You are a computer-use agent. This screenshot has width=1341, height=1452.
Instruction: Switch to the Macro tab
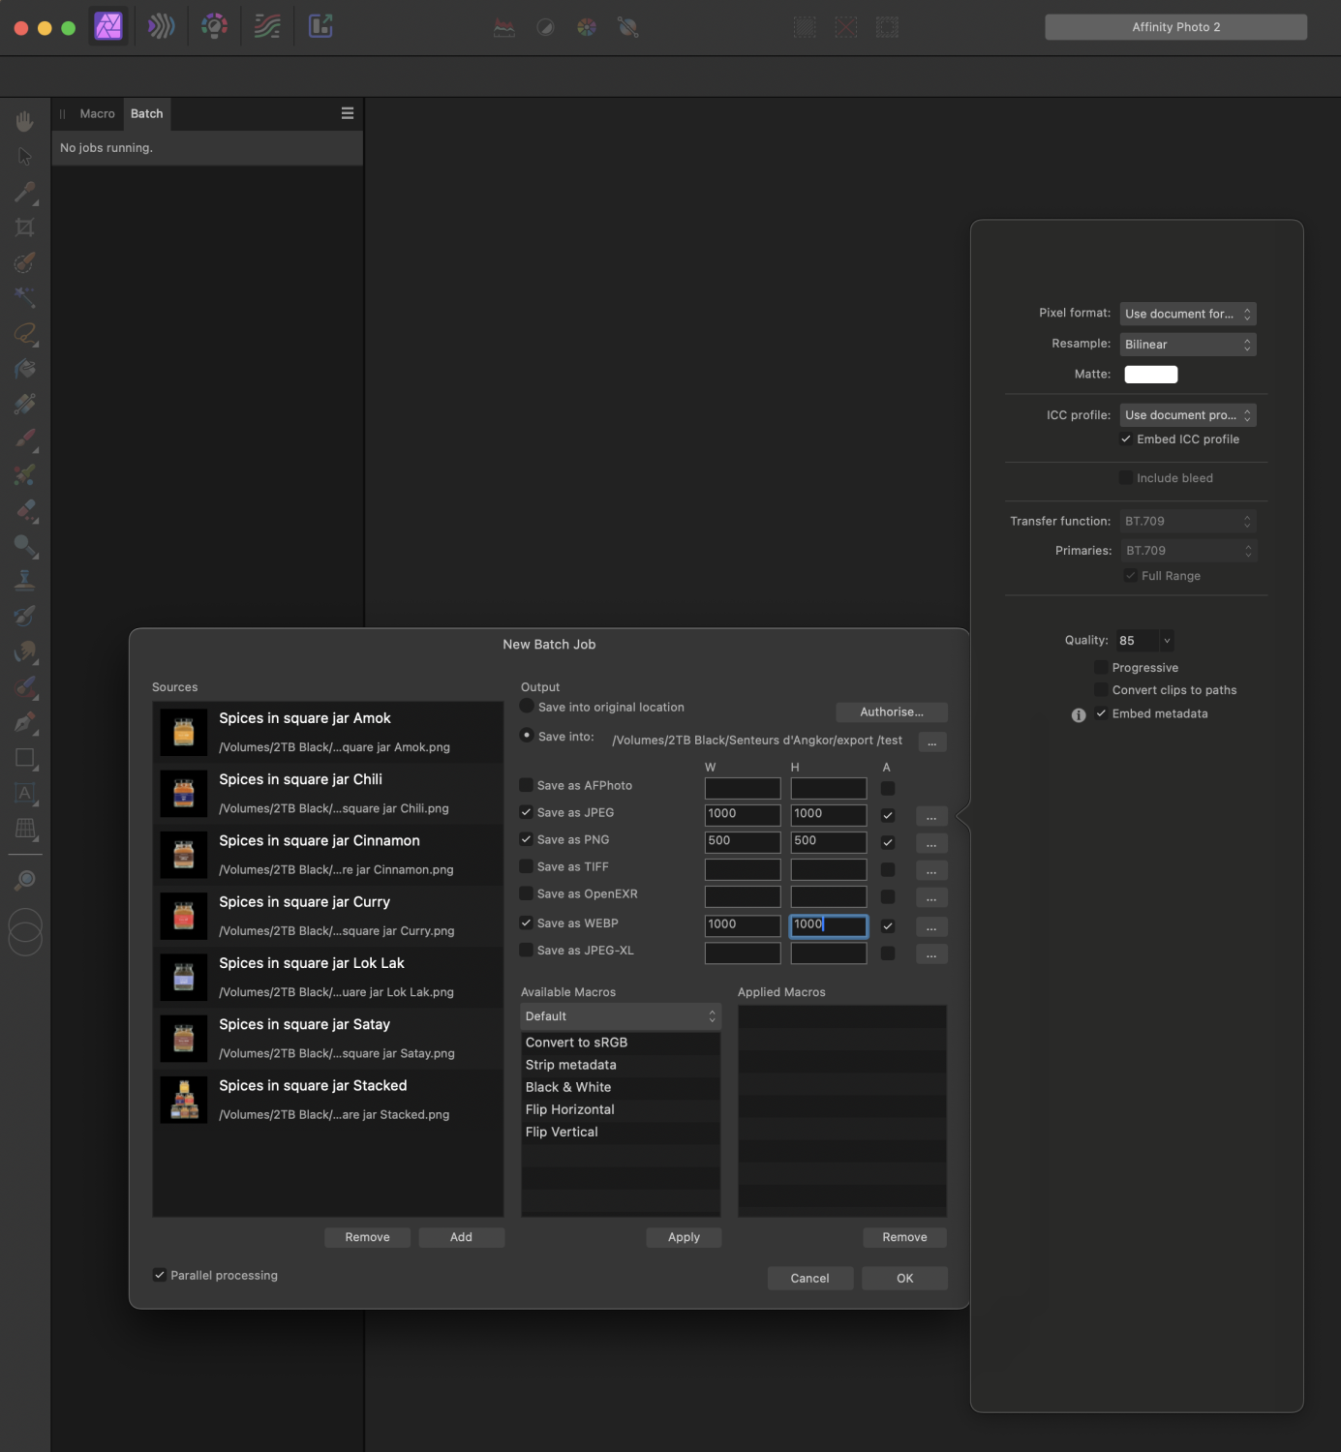(97, 113)
